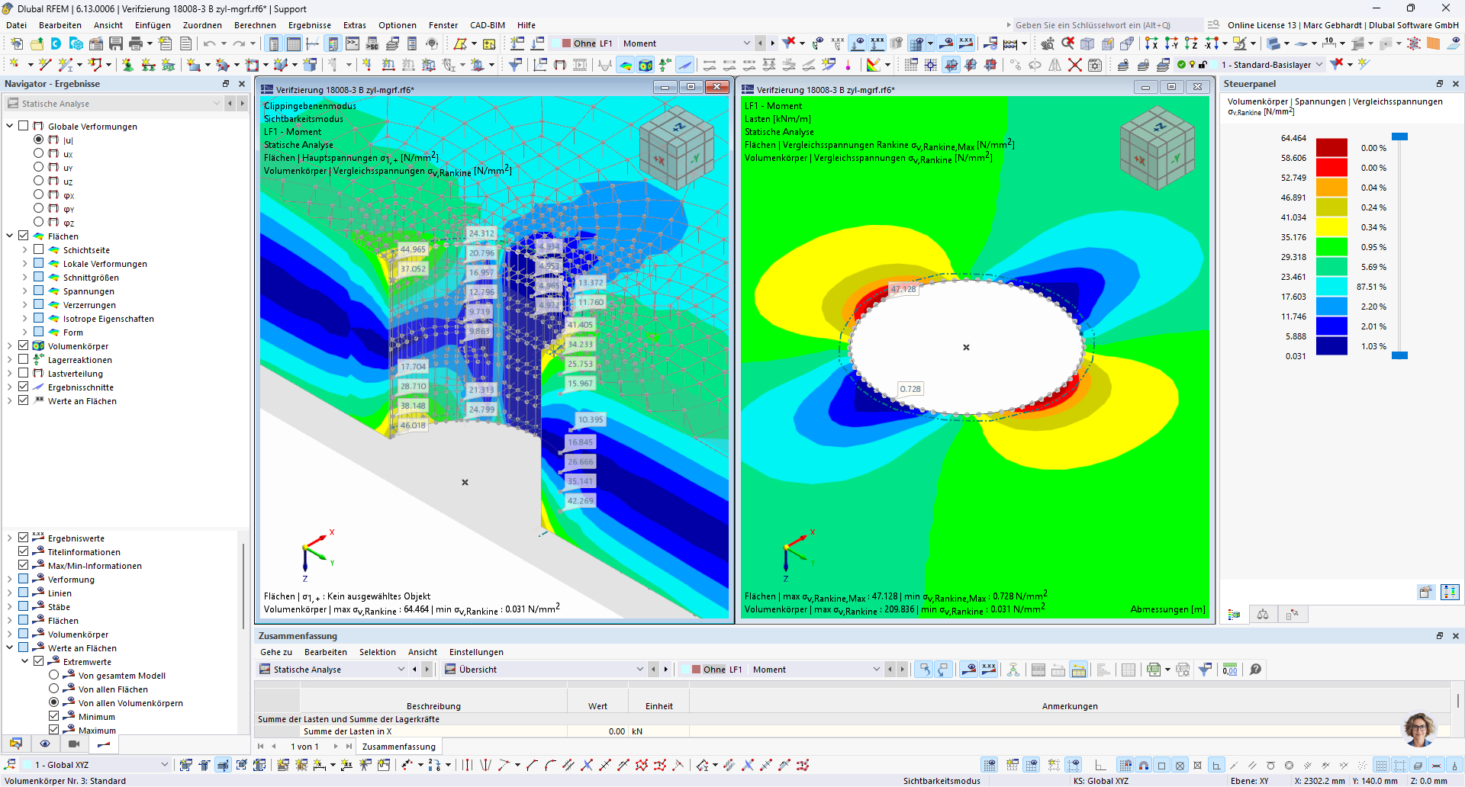The height and width of the screenshot is (787, 1465).
Task: Click the Wert cell showing 0.00
Action: tap(597, 731)
